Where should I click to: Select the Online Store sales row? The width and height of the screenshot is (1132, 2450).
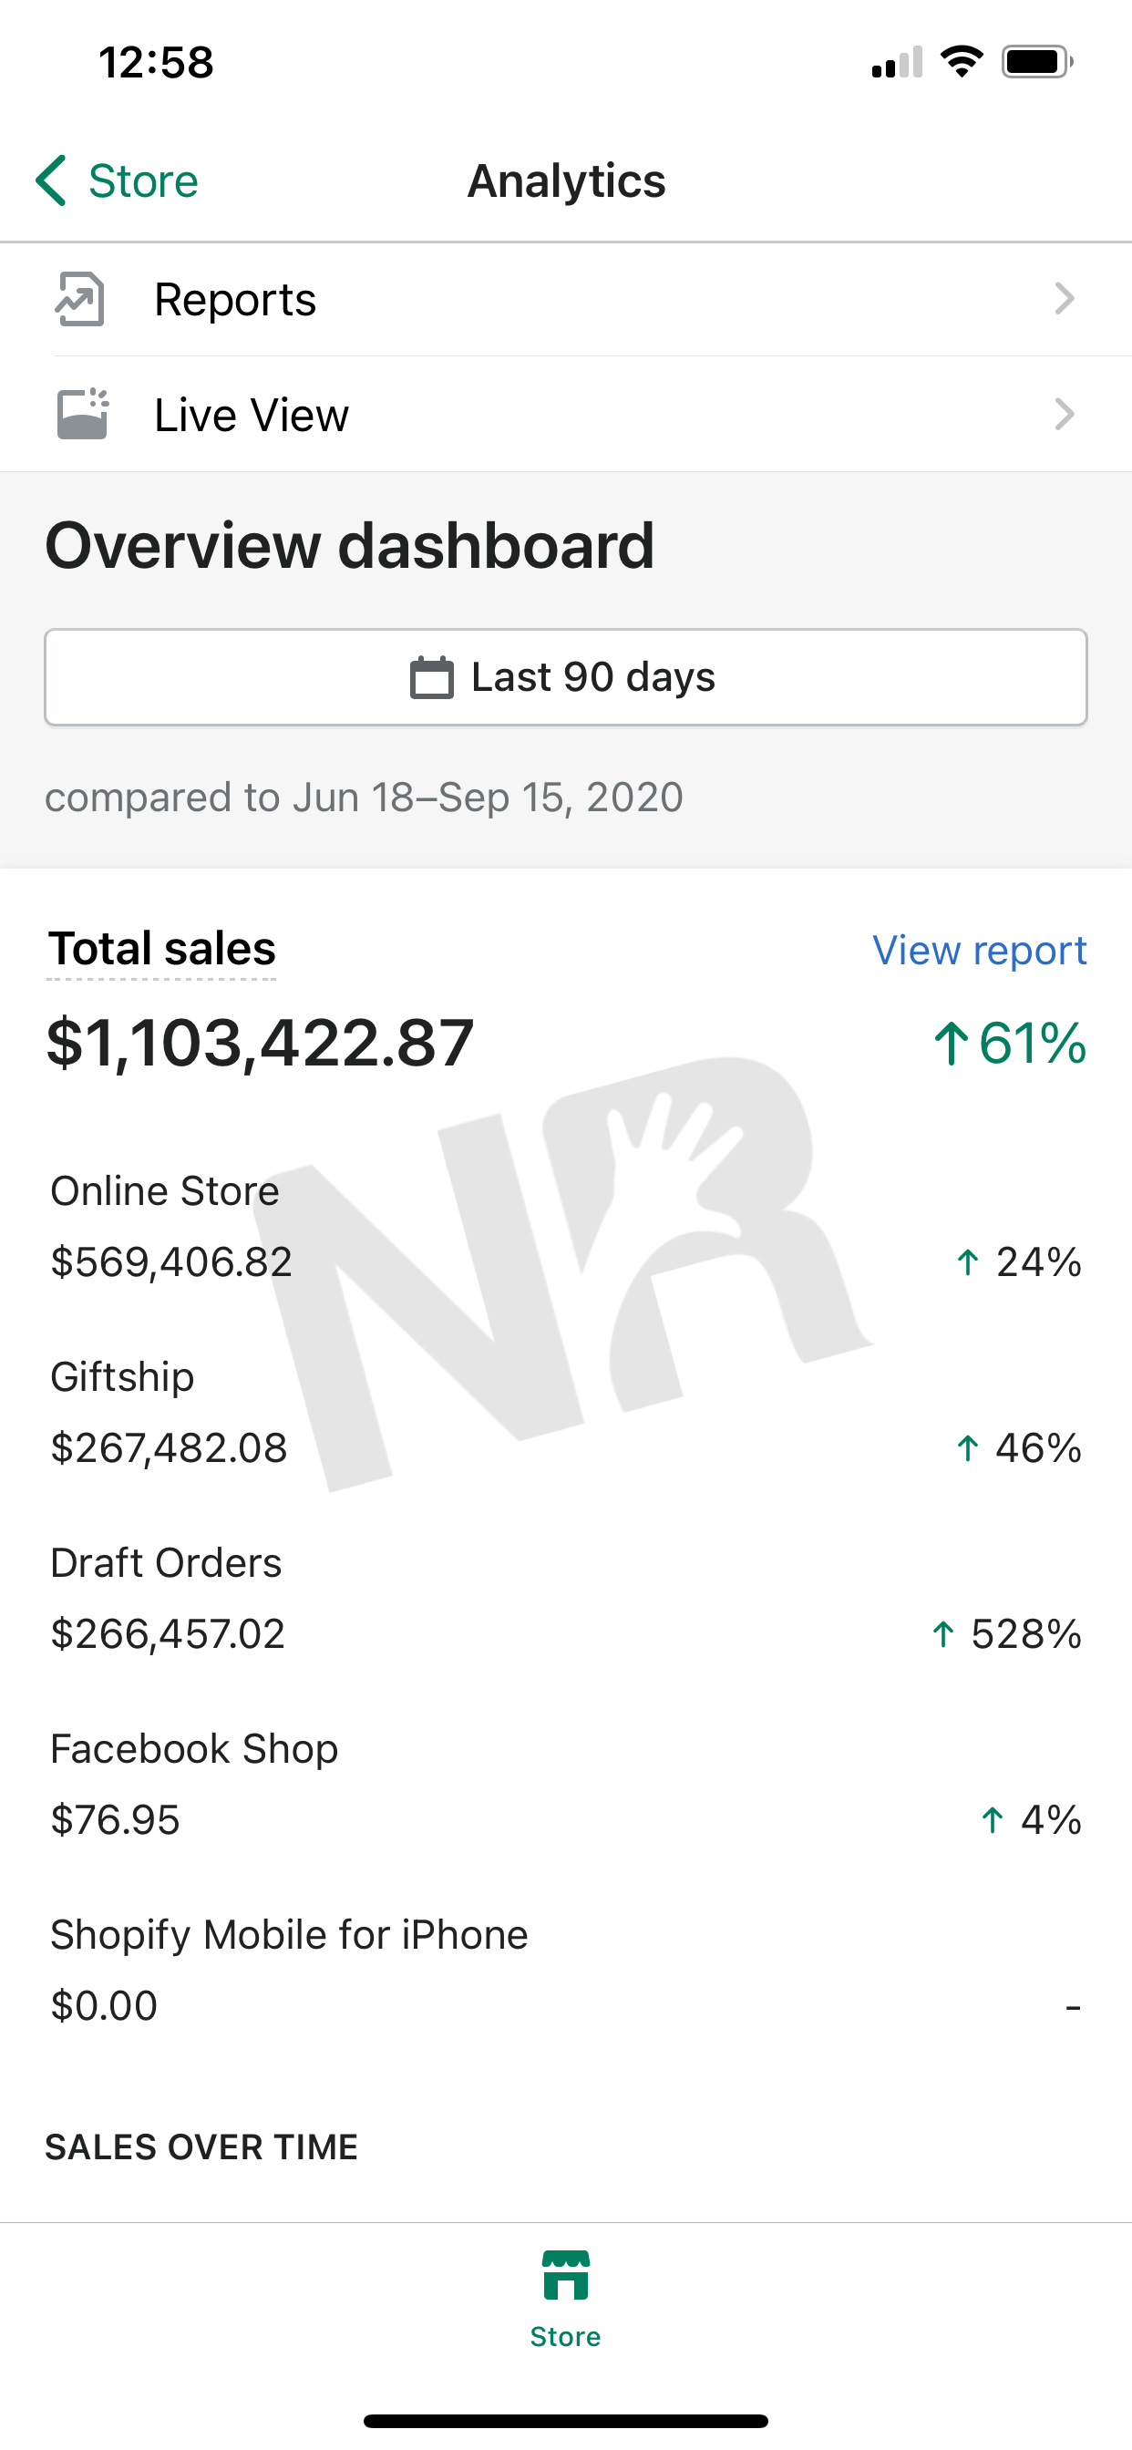click(x=565, y=1227)
